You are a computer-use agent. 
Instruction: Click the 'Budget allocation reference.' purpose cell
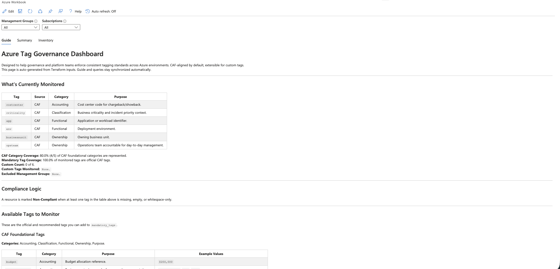(108, 262)
